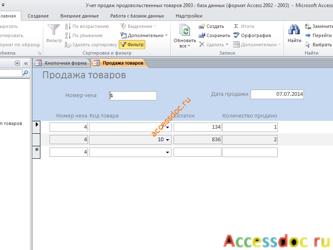Sort ascending with По возрастанию
Viewport: 333px width, 250px height.
[x=87, y=26]
